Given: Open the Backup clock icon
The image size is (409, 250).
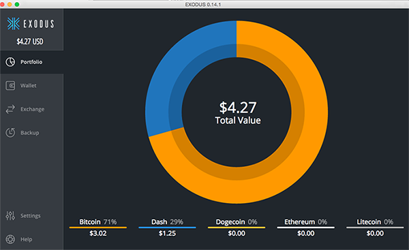Looking at the screenshot, I should tap(10, 132).
